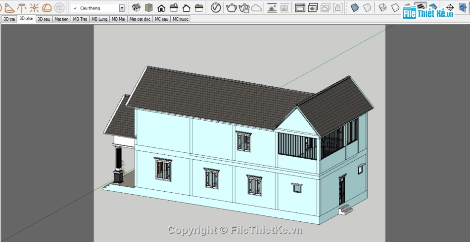This screenshot has width=470, height=242.
Task: Switch to Front view house icon
Action: (x=161, y=8)
